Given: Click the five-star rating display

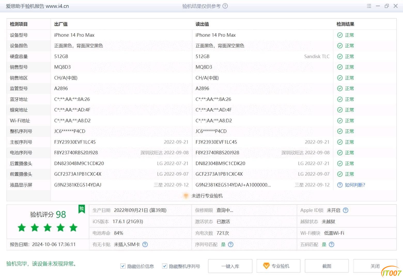Looking at the screenshot, I should tap(48, 228).
